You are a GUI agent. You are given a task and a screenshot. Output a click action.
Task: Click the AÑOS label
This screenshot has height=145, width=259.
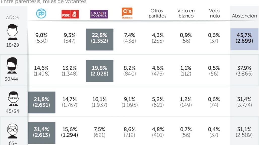13,18
